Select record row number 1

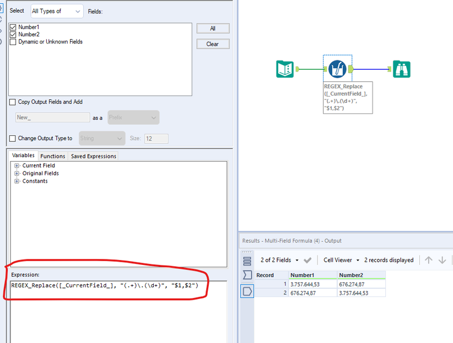pos(271,284)
